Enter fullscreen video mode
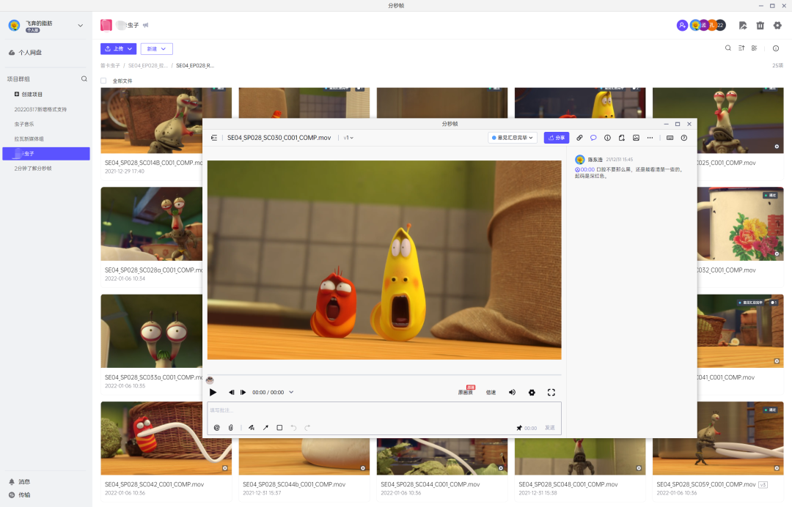This screenshot has width=792, height=507. (x=551, y=392)
